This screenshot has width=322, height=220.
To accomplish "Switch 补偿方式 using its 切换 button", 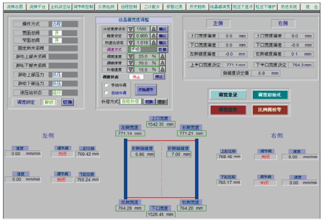I will tap(149, 102).
